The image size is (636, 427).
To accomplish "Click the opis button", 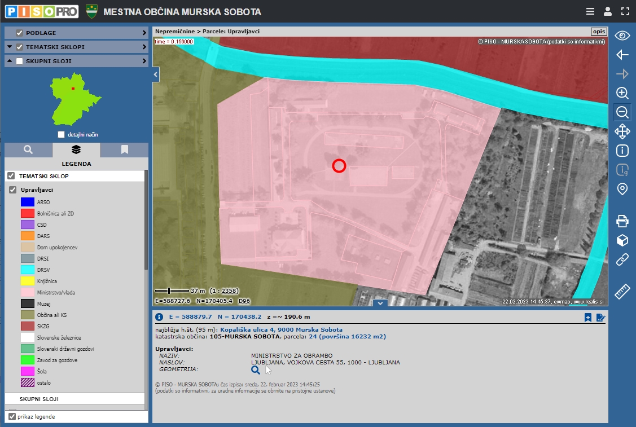I will (598, 32).
